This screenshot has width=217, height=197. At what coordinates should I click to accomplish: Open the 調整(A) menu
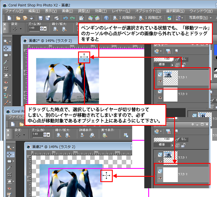84,11
